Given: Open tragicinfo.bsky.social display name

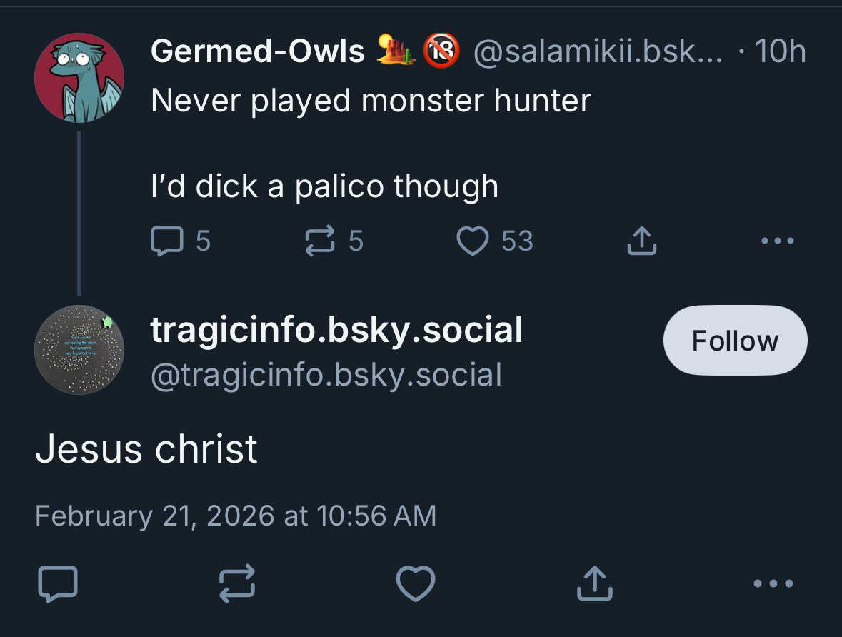Looking at the screenshot, I should pos(336,330).
